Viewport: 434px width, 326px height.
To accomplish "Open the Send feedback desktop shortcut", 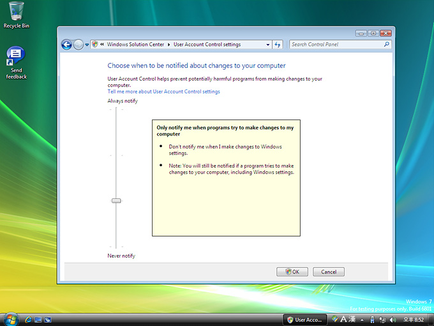I will point(16,63).
